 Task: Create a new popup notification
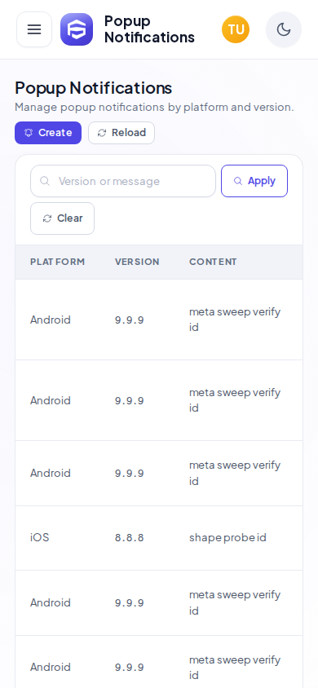coord(48,133)
